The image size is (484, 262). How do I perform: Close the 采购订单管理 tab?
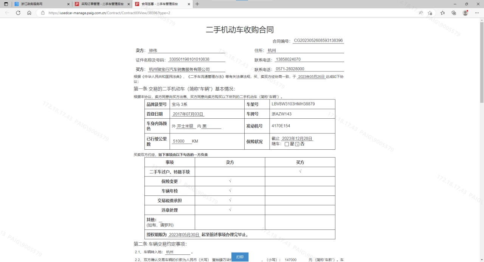pyautogui.click(x=129, y=4)
